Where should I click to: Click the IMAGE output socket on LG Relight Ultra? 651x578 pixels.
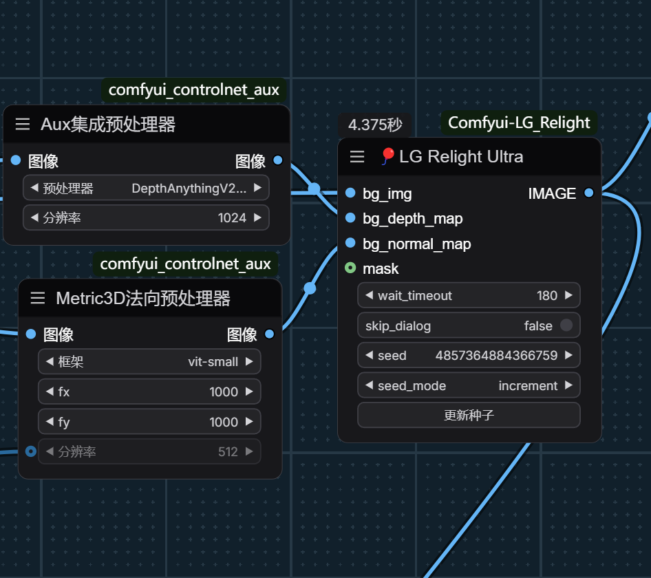pos(589,193)
